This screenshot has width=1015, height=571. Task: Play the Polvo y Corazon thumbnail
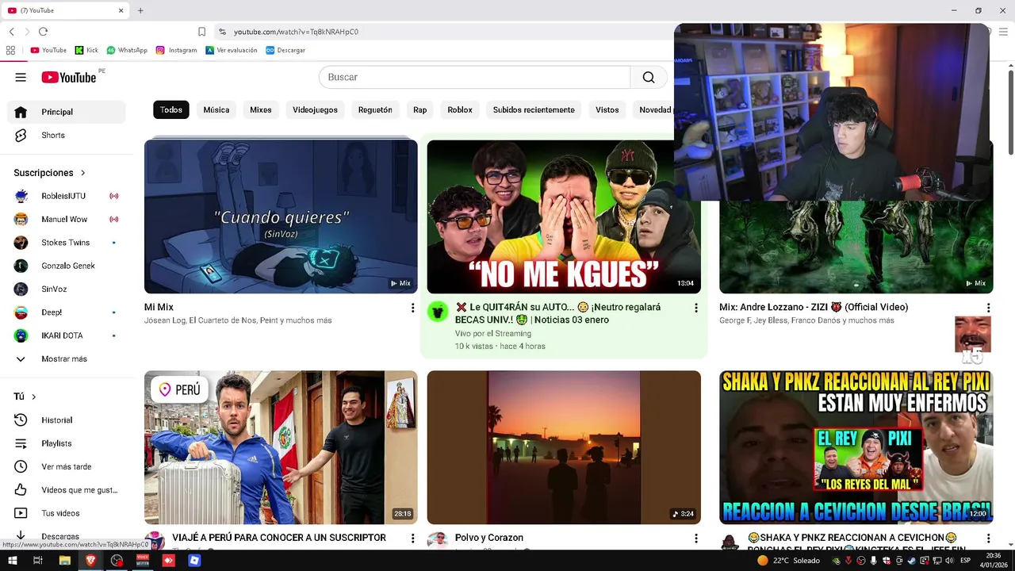pyautogui.click(x=564, y=447)
